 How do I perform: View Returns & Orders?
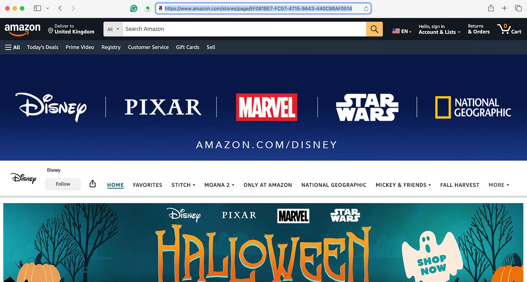[478, 29]
